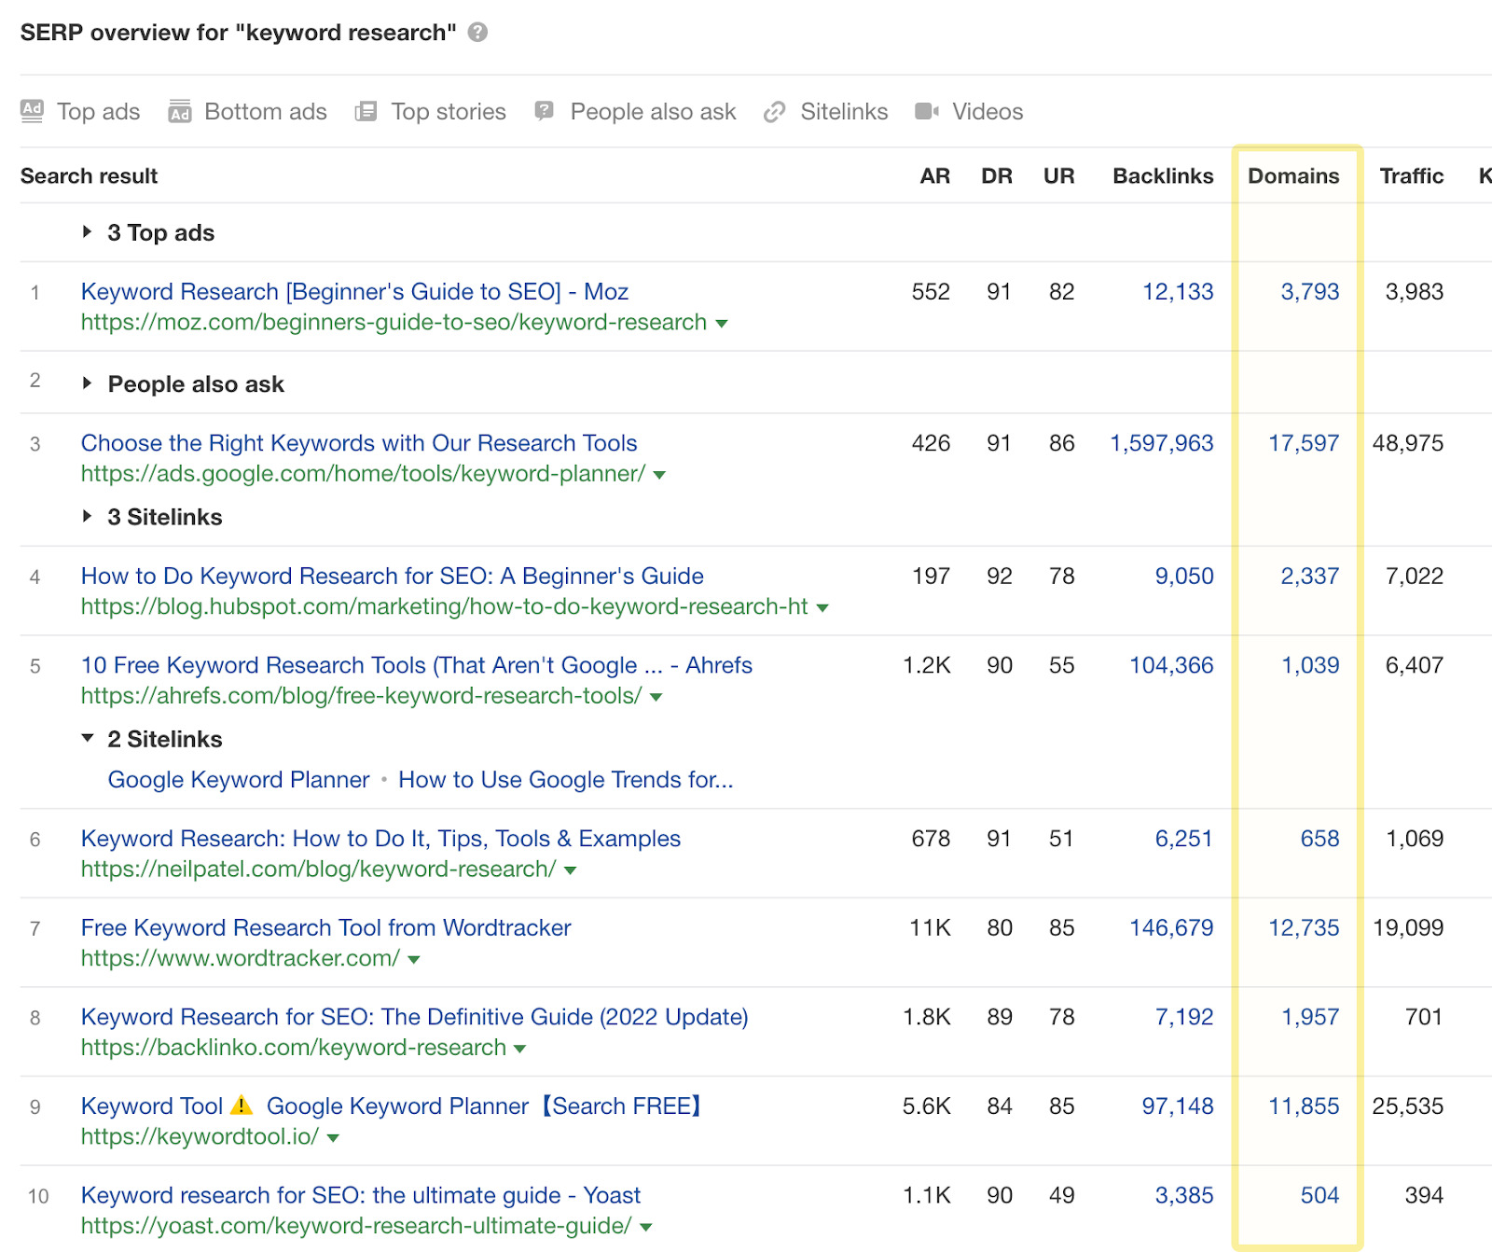Click backlinks count 1,597,963

click(1162, 442)
